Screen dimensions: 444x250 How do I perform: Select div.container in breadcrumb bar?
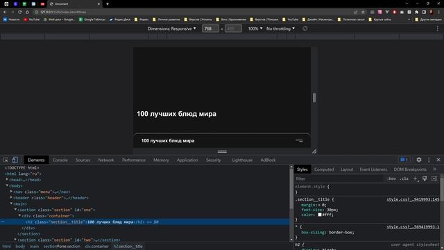(97, 247)
